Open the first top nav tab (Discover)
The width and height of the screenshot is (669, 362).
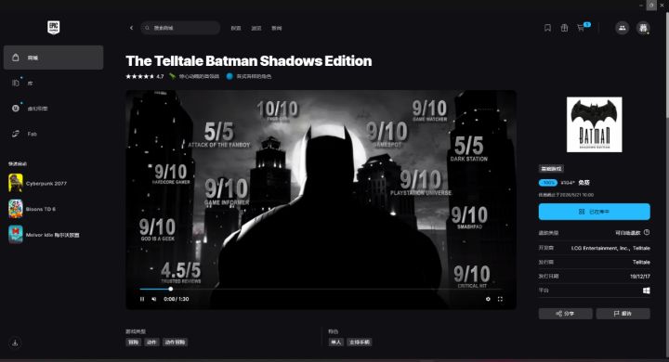pos(235,28)
